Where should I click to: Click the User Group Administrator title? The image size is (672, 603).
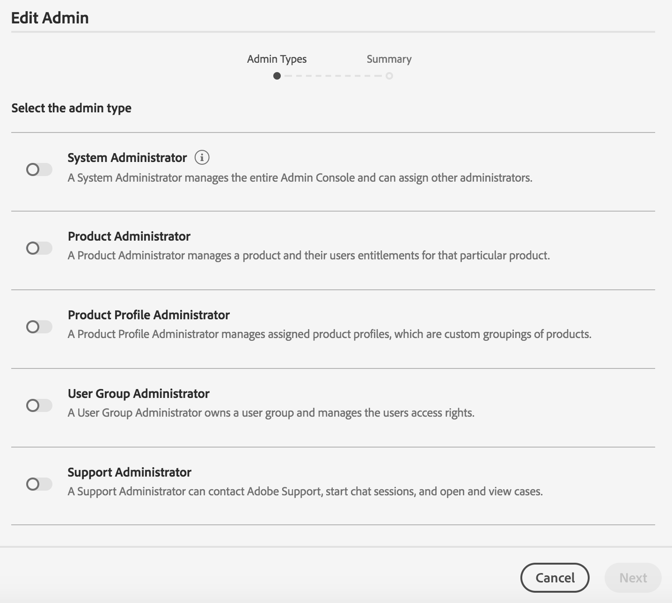138,394
